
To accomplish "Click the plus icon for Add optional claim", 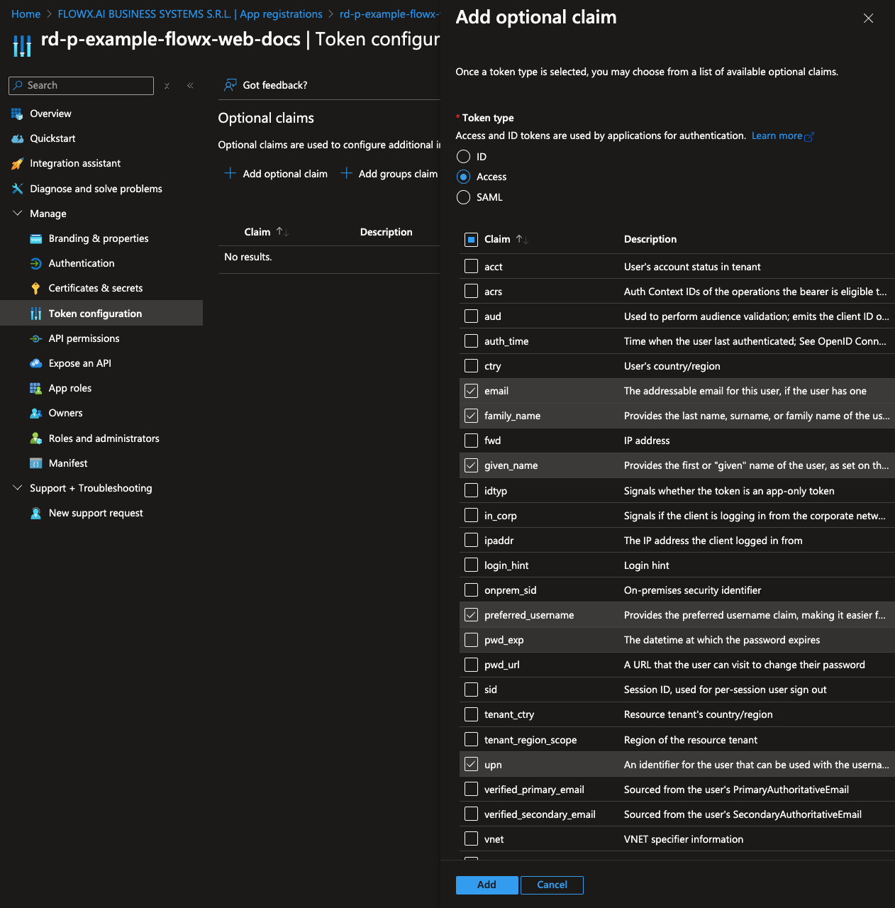I will click(x=230, y=173).
